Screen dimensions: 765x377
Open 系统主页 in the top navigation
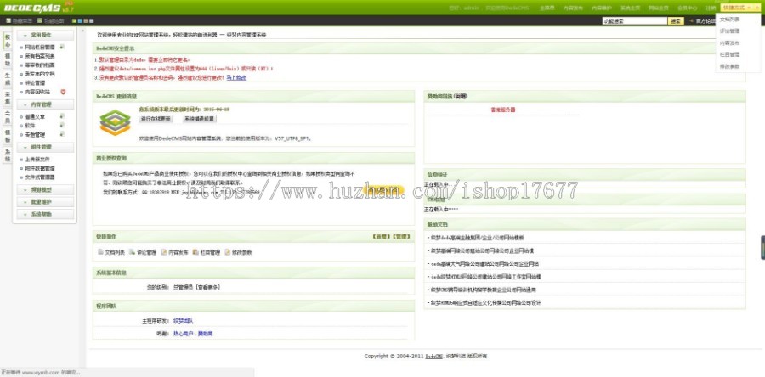click(630, 8)
